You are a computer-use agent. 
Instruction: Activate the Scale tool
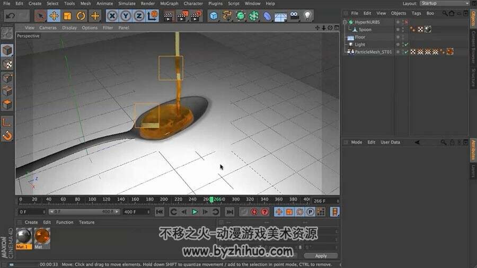coord(67,16)
